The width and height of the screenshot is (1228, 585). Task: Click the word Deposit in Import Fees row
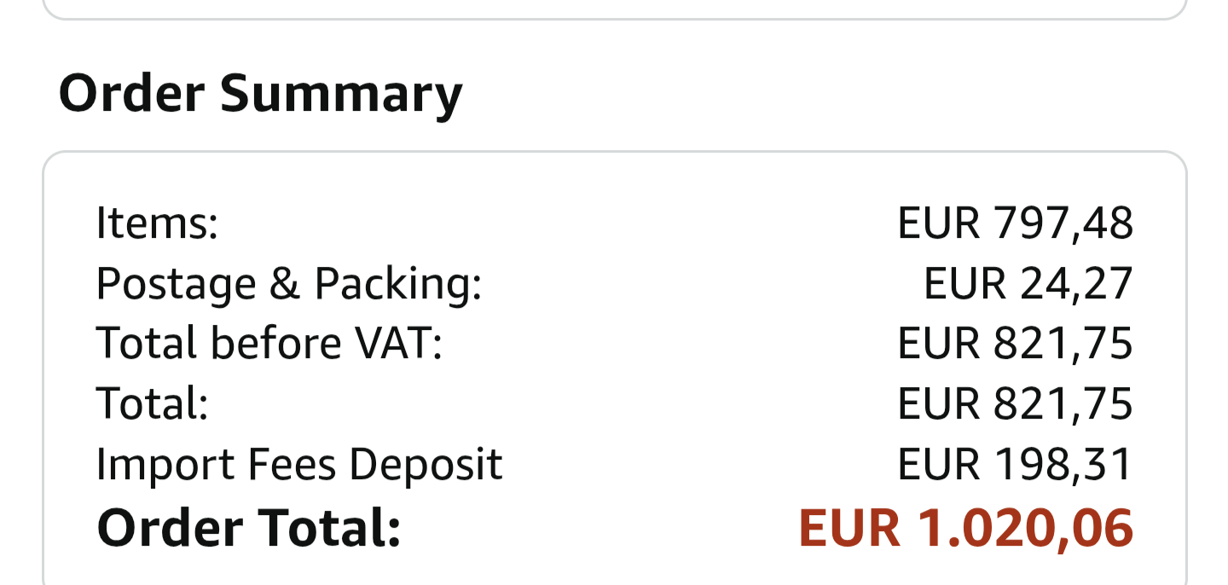click(426, 464)
